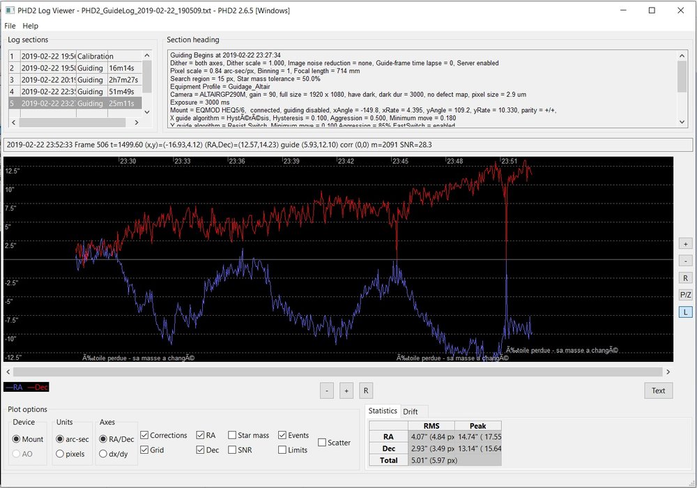The image size is (697, 488).
Task: Toggle the Events checkbox
Action: coord(293,435)
